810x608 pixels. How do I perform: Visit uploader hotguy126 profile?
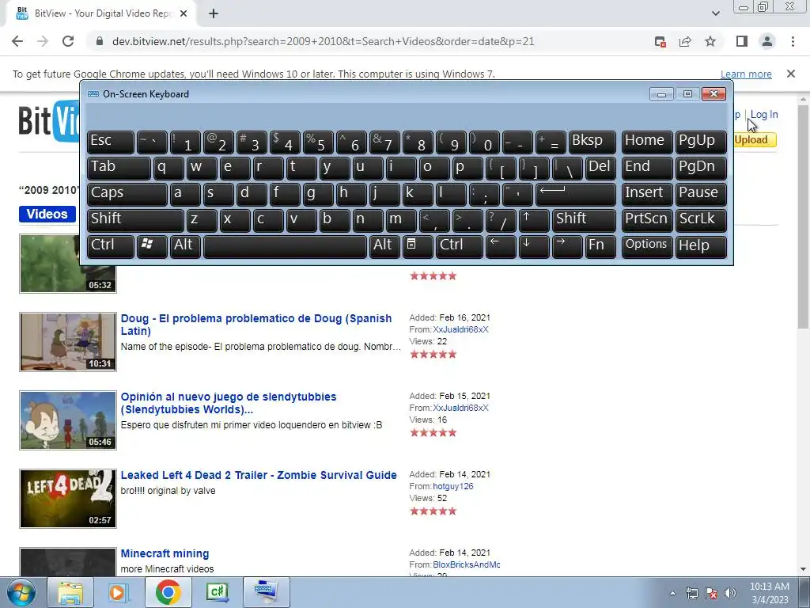(x=453, y=487)
